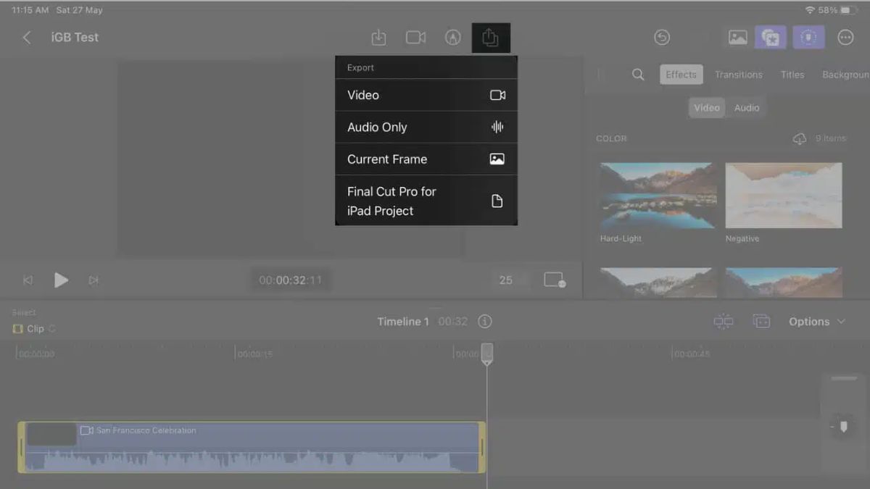This screenshot has width=870, height=489.
Task: Open the camera record icon
Action: (416, 38)
